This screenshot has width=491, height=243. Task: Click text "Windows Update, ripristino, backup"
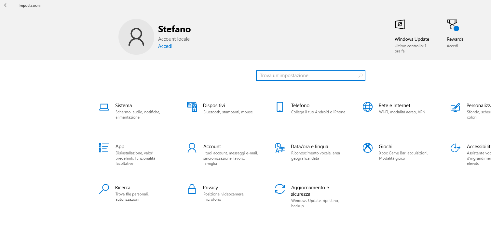pos(315,203)
